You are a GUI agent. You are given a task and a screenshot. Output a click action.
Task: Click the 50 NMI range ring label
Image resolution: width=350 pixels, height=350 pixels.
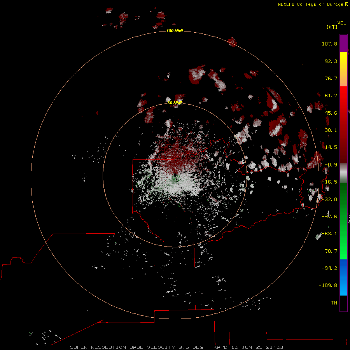coord(175,103)
